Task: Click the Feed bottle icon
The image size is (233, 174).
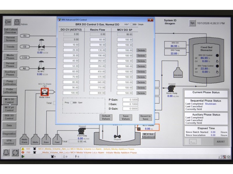Action: [x=57, y=139]
